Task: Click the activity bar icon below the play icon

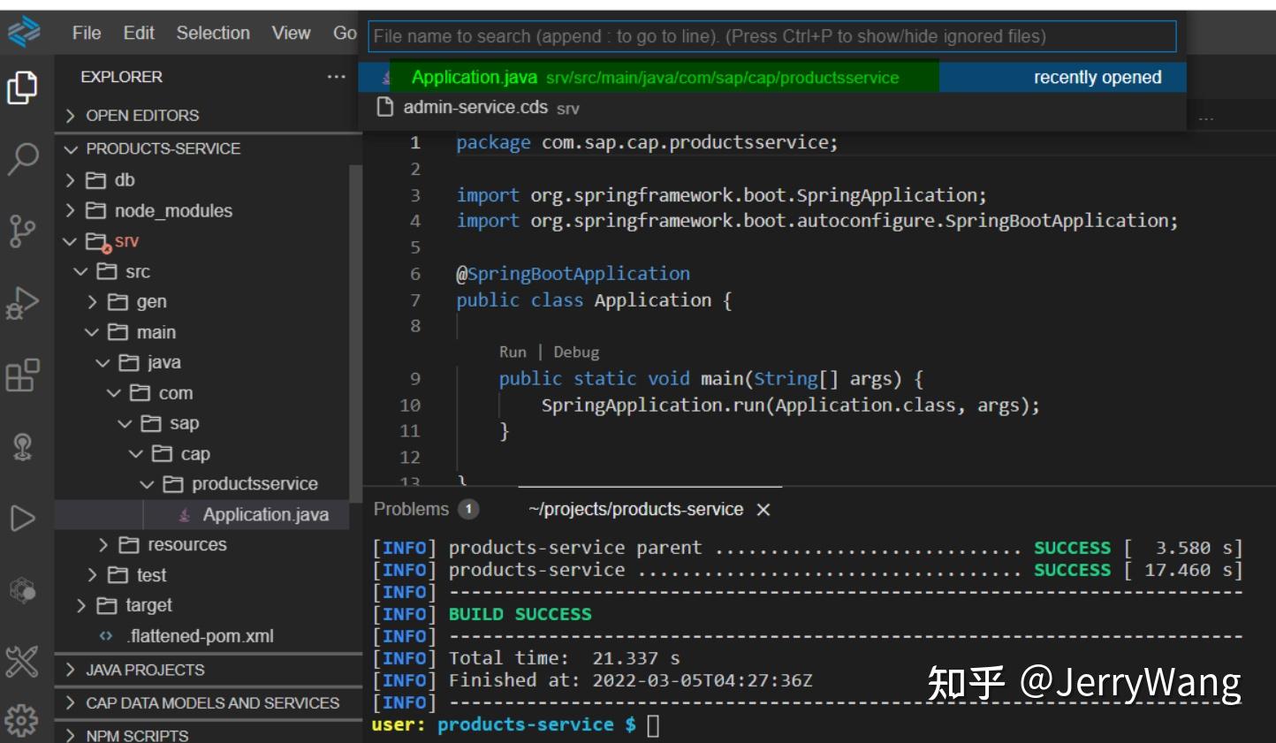Action: coord(23,589)
